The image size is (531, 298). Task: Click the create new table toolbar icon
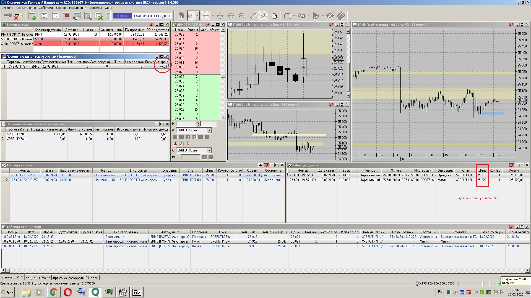(32, 16)
